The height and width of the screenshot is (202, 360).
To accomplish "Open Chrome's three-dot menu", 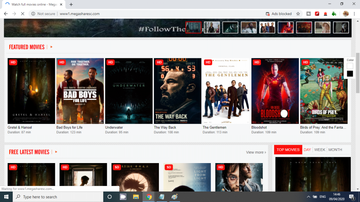I will pos(354,14).
